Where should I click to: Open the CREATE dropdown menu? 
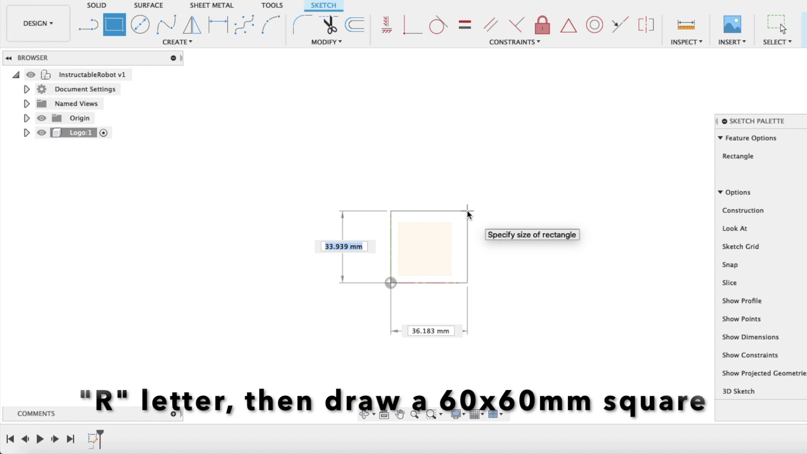click(x=177, y=42)
